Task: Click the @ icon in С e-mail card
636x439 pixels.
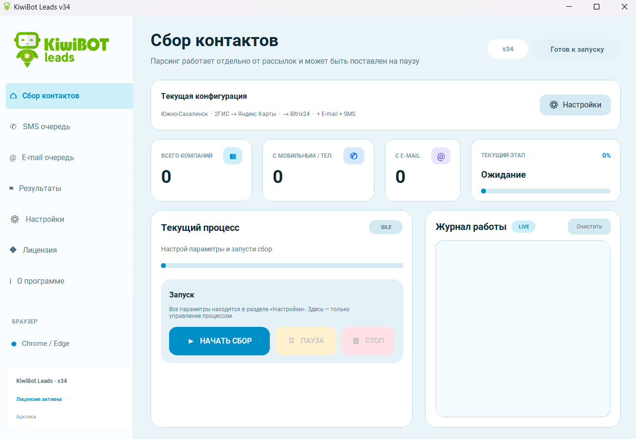Action: click(441, 156)
